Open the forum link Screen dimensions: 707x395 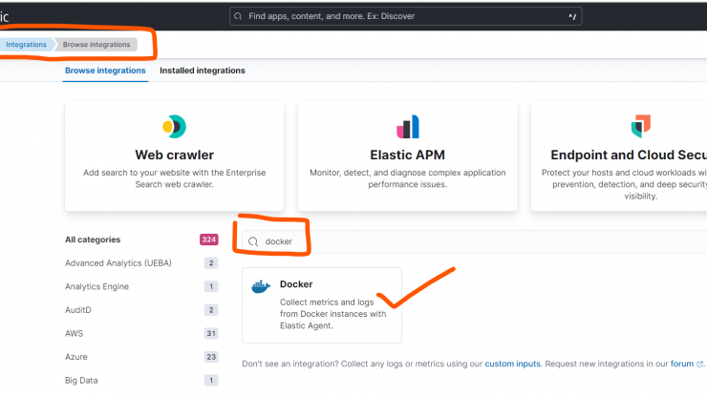tap(682, 364)
